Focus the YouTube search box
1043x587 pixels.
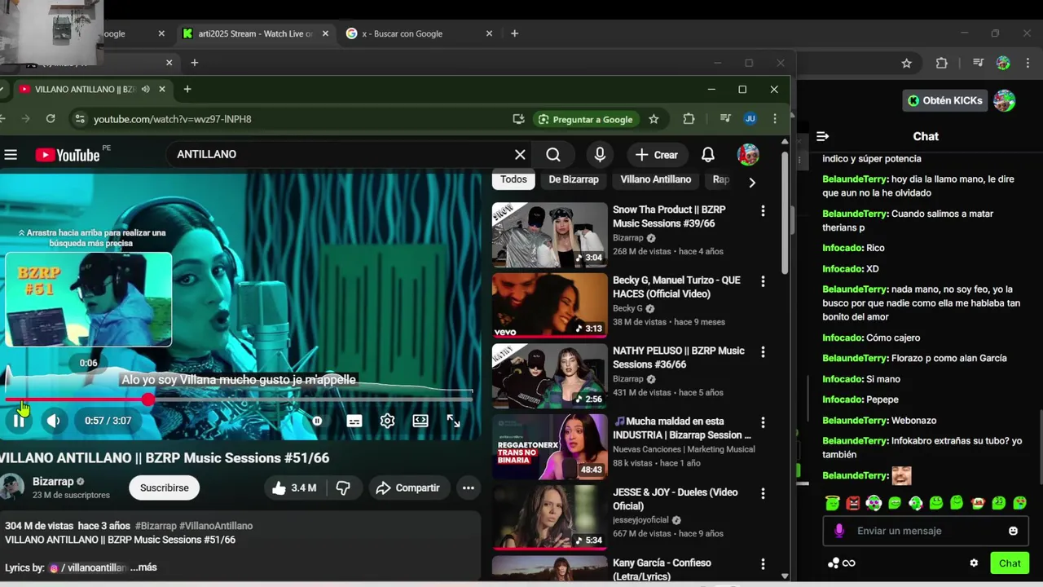tap(342, 155)
